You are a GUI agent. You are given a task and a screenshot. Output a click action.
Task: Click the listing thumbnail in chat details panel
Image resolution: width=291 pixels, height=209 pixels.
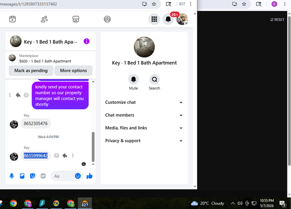(x=144, y=47)
